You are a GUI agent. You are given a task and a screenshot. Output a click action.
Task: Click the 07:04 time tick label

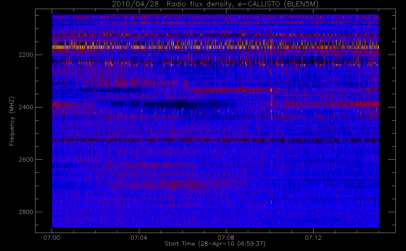[139, 238]
